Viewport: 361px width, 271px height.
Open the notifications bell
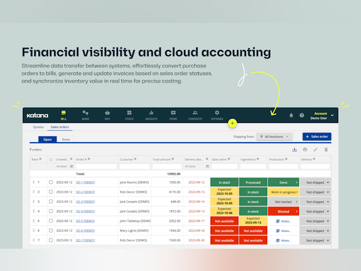291,115
